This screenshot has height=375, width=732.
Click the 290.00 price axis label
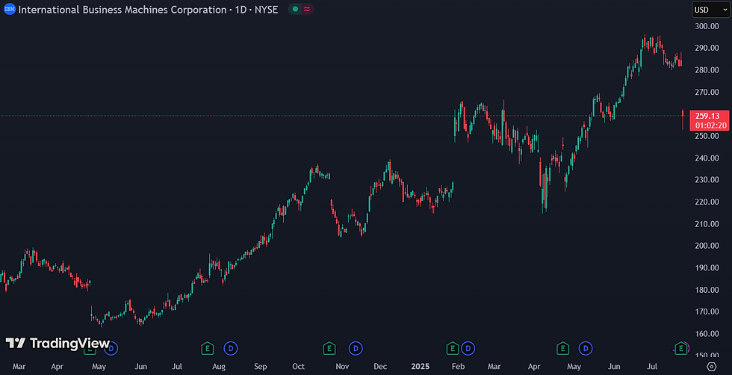(x=707, y=48)
